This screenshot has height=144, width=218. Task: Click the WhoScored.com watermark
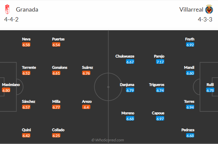108,140
